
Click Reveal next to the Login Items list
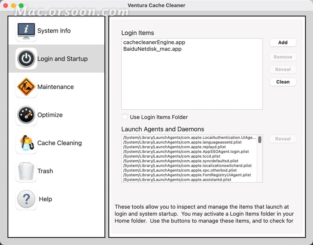[283, 69]
